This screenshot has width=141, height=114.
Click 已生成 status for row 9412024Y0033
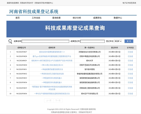[x=130, y=78]
